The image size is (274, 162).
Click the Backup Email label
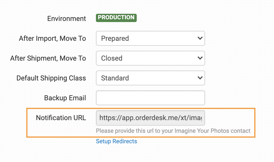tap(65, 98)
